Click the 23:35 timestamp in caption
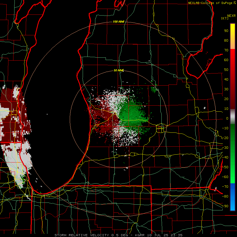This screenshot has width=237, height=237. coord(177,235)
